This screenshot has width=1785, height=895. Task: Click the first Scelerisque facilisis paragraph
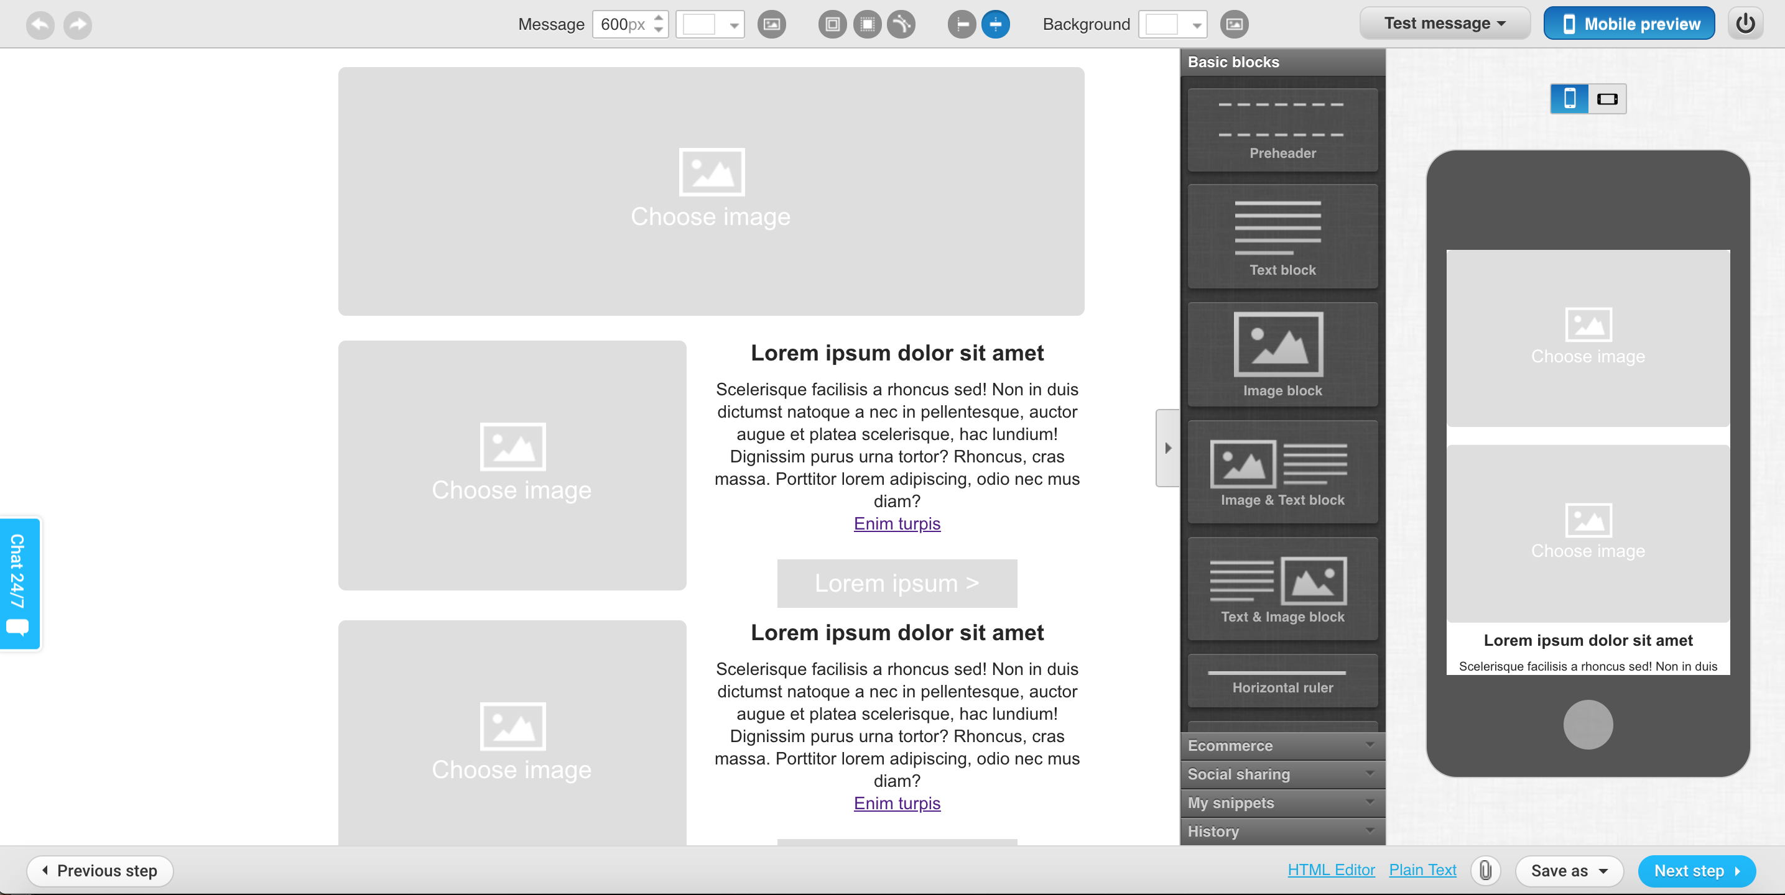(897, 446)
